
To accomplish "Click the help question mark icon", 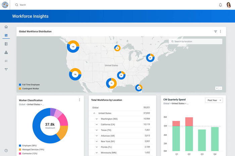I will tap(6, 151).
